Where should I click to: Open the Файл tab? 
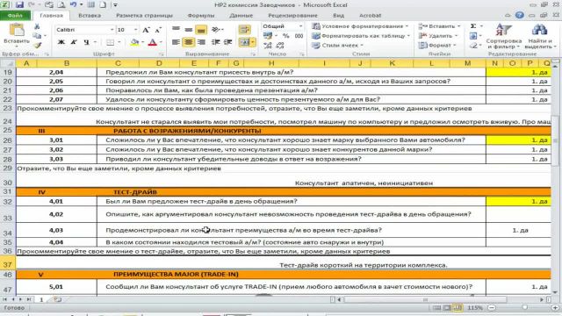(15, 16)
